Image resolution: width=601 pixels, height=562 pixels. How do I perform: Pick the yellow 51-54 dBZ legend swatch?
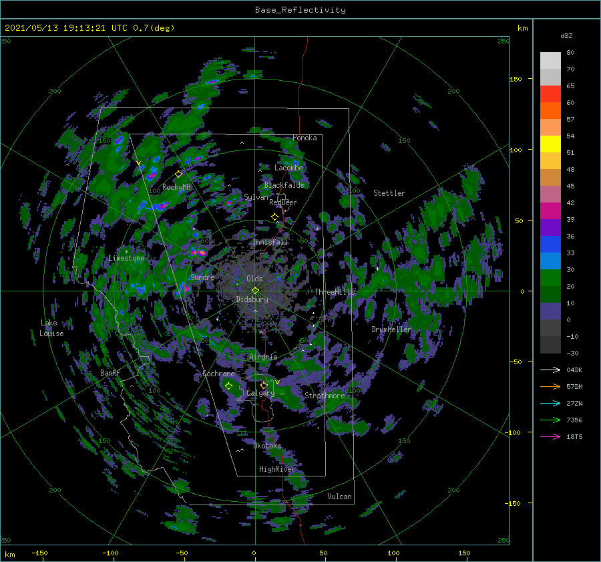(550, 144)
